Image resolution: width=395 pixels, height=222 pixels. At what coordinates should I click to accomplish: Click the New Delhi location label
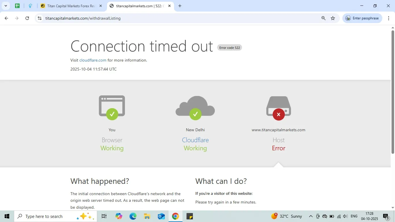195,130
